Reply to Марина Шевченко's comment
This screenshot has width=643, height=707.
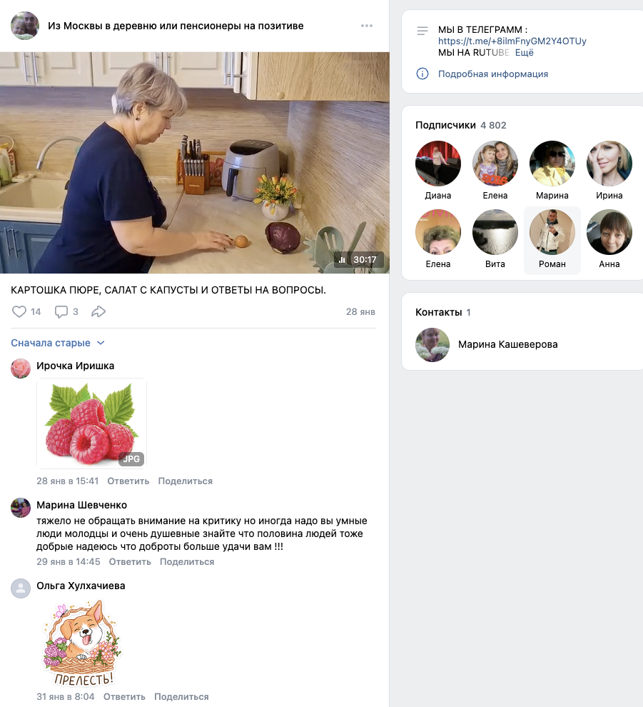[130, 562]
